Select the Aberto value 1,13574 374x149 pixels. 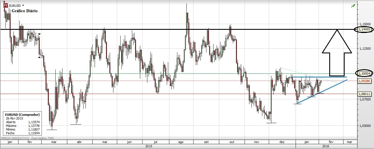pyautogui.click(x=33, y=122)
